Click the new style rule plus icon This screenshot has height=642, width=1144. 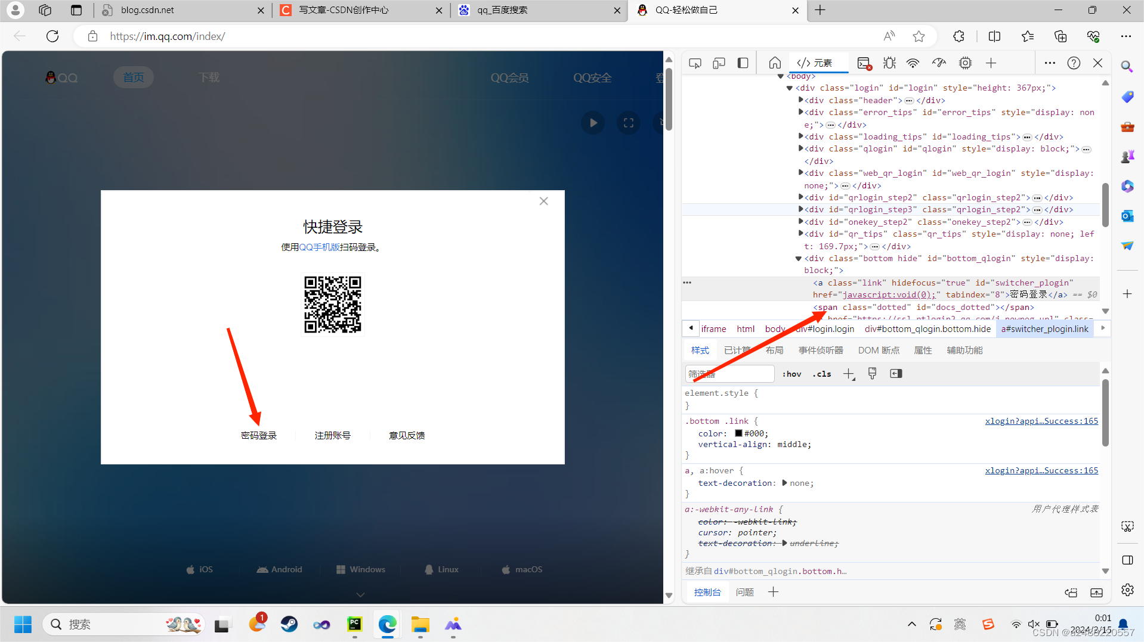tap(849, 374)
